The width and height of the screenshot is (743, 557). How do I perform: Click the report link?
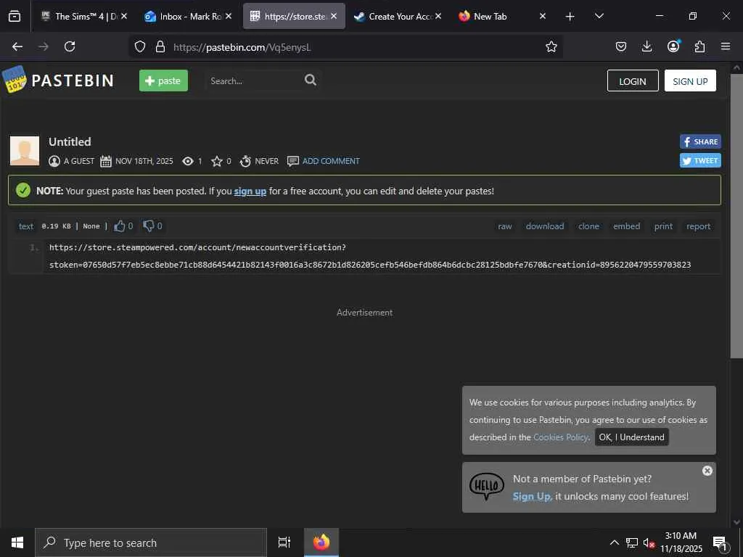(699, 226)
